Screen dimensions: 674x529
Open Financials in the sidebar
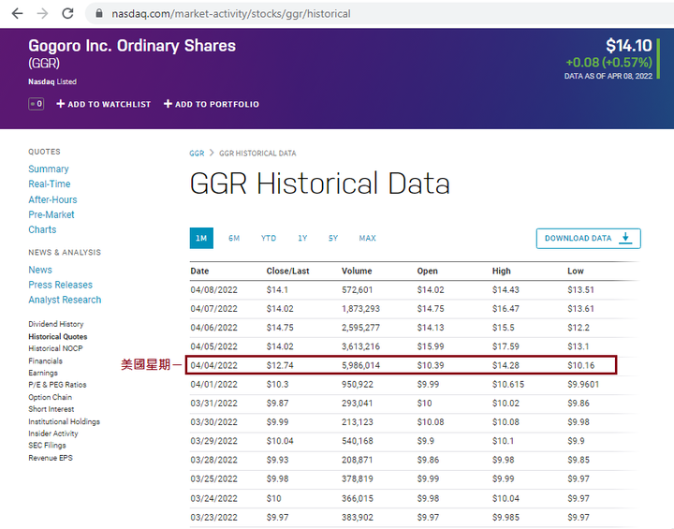click(46, 360)
